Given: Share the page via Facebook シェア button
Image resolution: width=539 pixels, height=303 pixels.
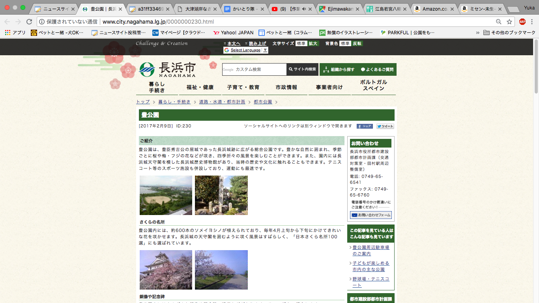Looking at the screenshot, I should (365, 126).
